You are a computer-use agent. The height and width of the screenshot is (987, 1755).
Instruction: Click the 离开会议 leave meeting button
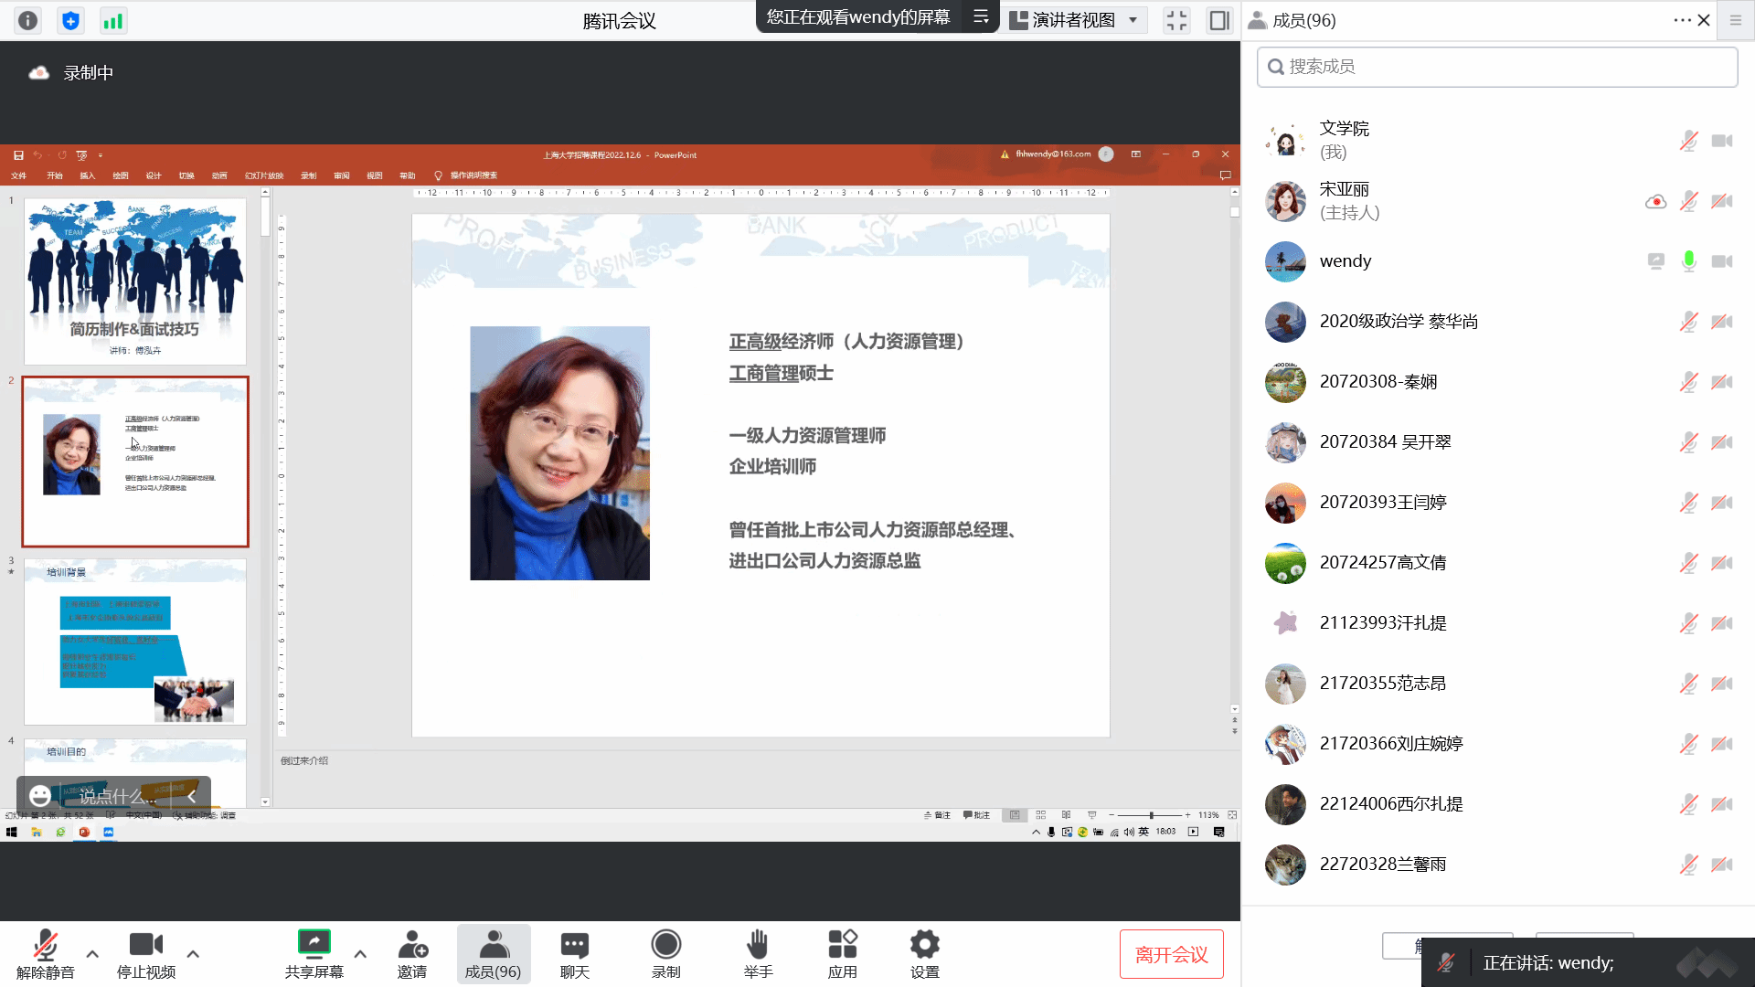1171,954
